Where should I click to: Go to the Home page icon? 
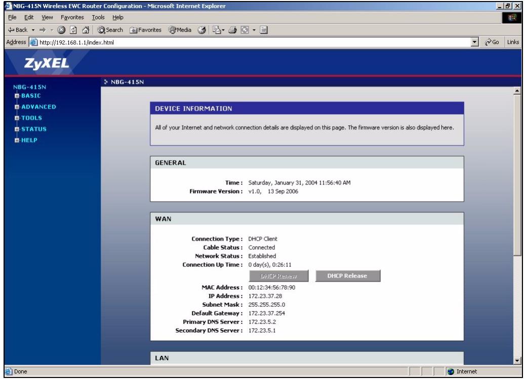(86, 30)
